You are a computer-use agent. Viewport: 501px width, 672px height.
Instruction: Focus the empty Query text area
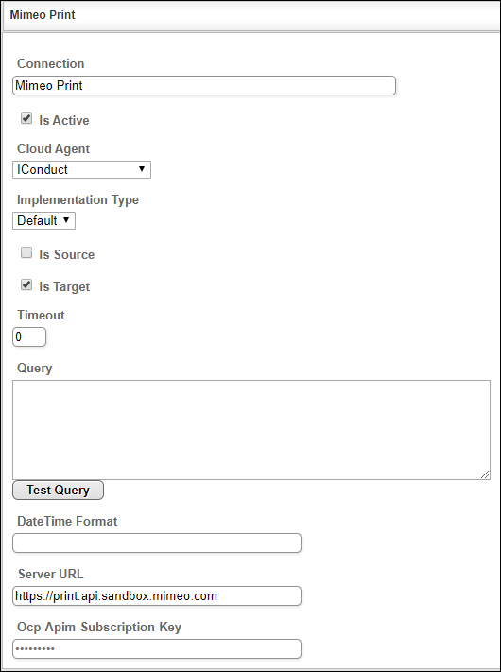coord(251,430)
